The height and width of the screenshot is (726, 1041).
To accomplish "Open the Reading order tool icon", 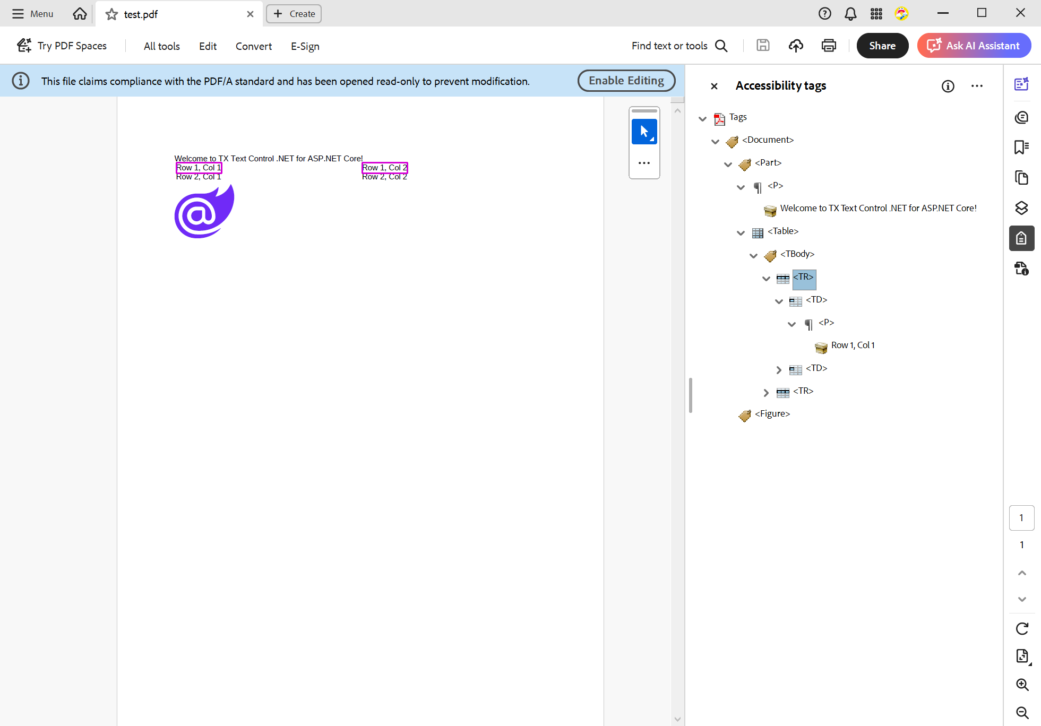I will pyautogui.click(x=1021, y=268).
